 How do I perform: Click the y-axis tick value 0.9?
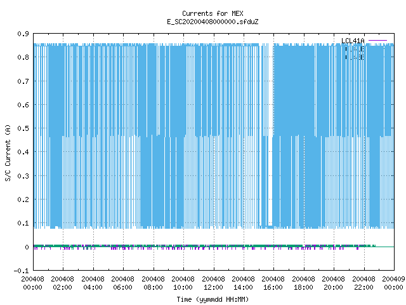click(23, 34)
